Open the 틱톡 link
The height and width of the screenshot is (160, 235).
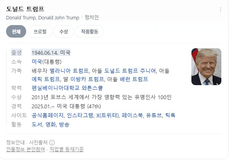[170, 116]
